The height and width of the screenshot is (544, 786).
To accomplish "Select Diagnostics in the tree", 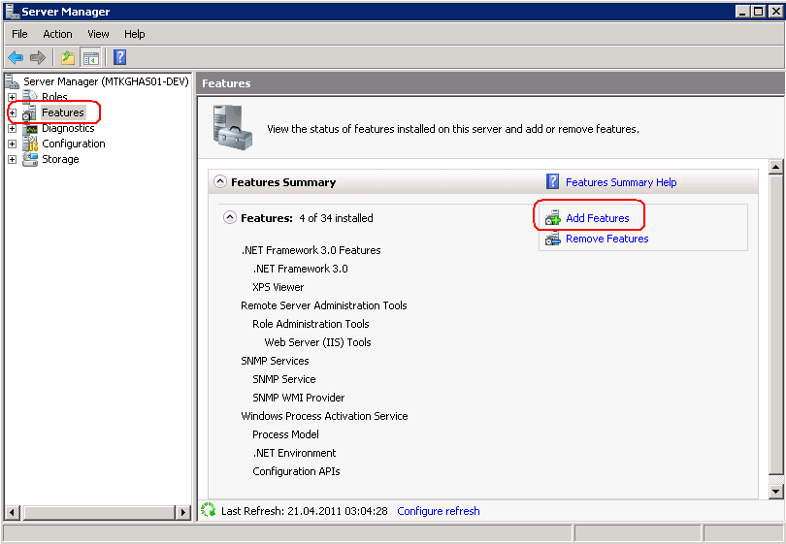I will [x=68, y=128].
